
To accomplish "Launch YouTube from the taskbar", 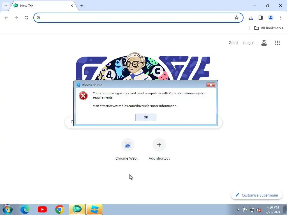I will tap(42, 209).
